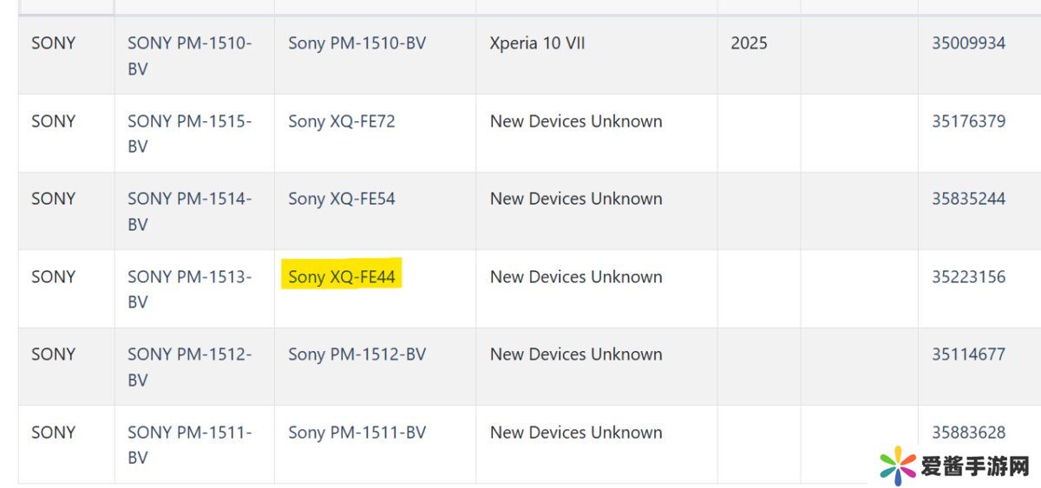
Task: Select New Devices Unknown beside Sony XQ-FE54
Action: pos(575,198)
